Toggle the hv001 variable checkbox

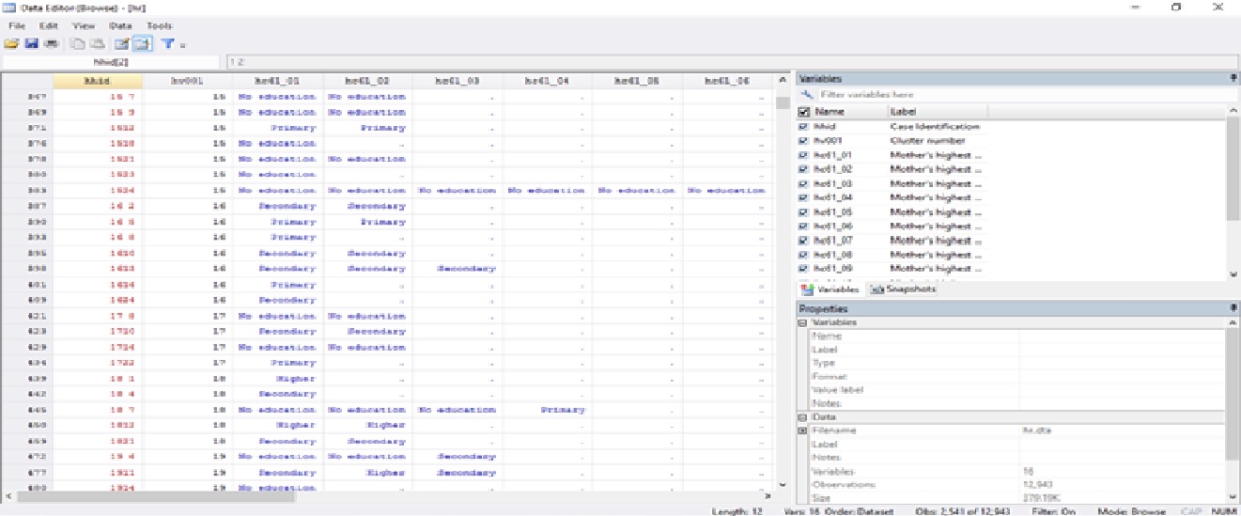point(803,141)
